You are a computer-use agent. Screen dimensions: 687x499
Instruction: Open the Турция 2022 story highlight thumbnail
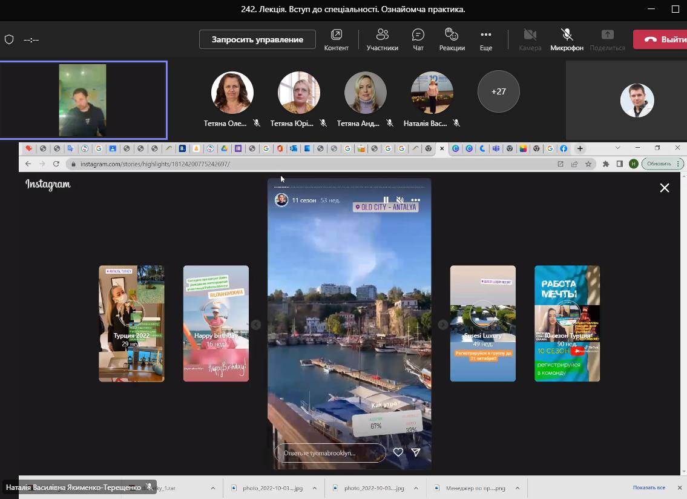tap(131, 323)
